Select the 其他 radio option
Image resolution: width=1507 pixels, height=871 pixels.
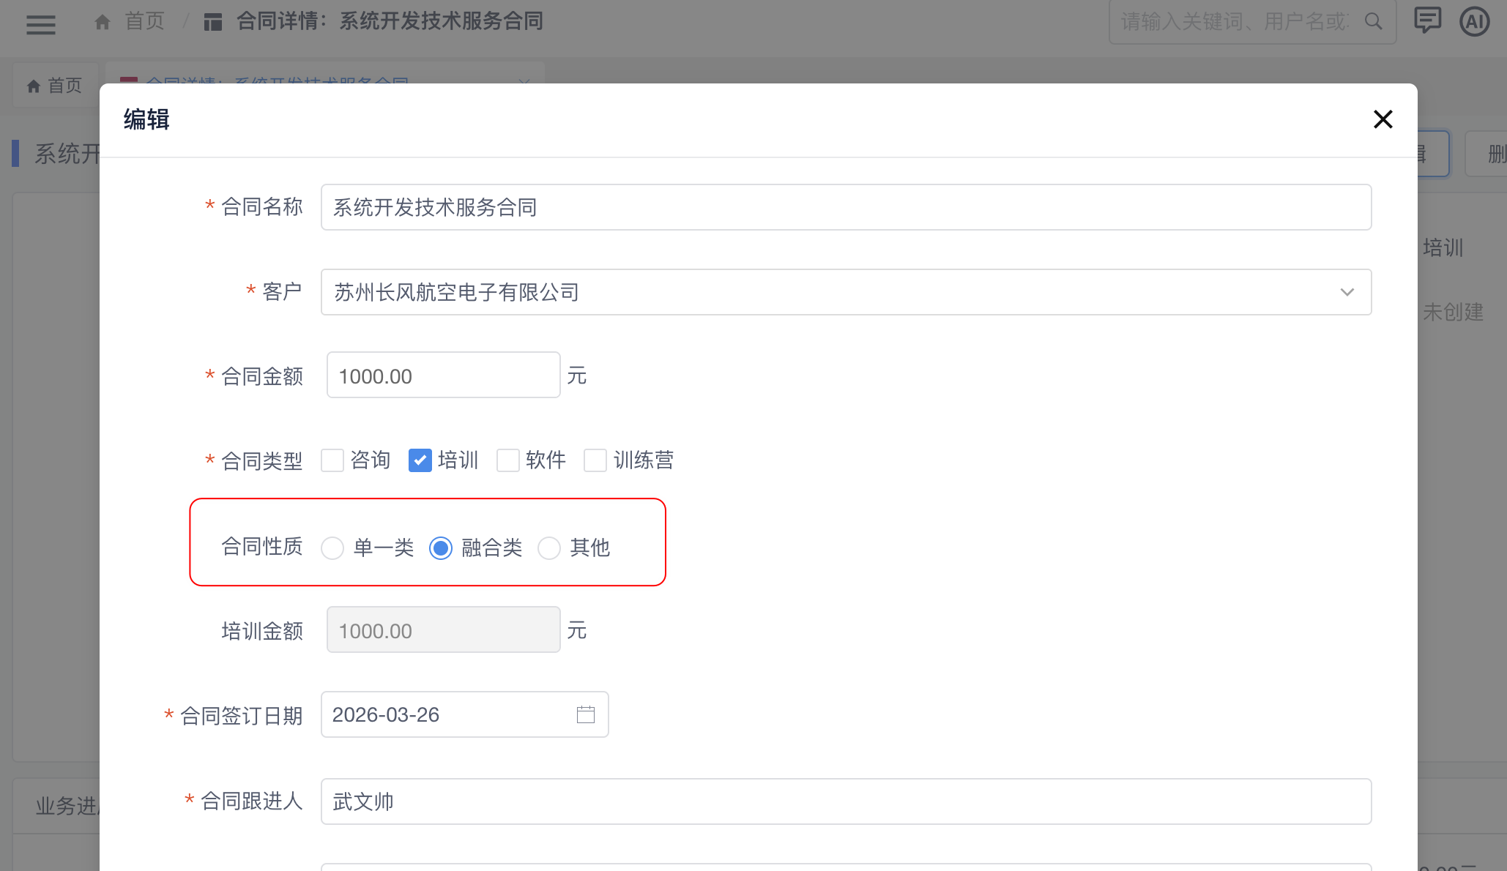tap(549, 548)
